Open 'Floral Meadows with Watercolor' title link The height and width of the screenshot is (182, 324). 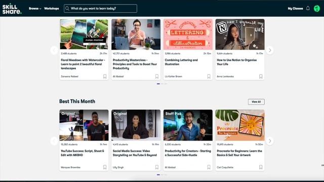83,64
